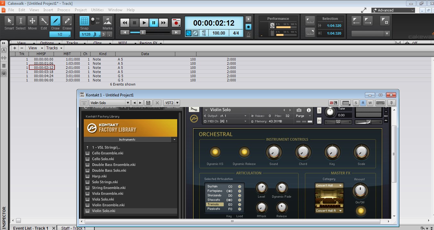Enable plugin automation Read R button
The height and width of the screenshot is (230, 434).
pyautogui.click(x=363, y=103)
